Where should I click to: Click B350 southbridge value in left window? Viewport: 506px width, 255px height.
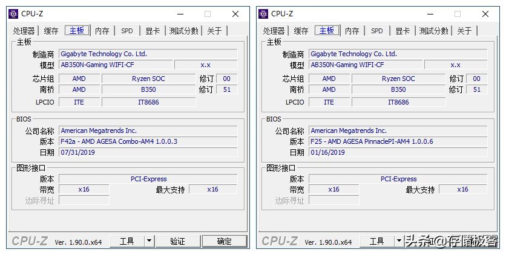[148, 89]
